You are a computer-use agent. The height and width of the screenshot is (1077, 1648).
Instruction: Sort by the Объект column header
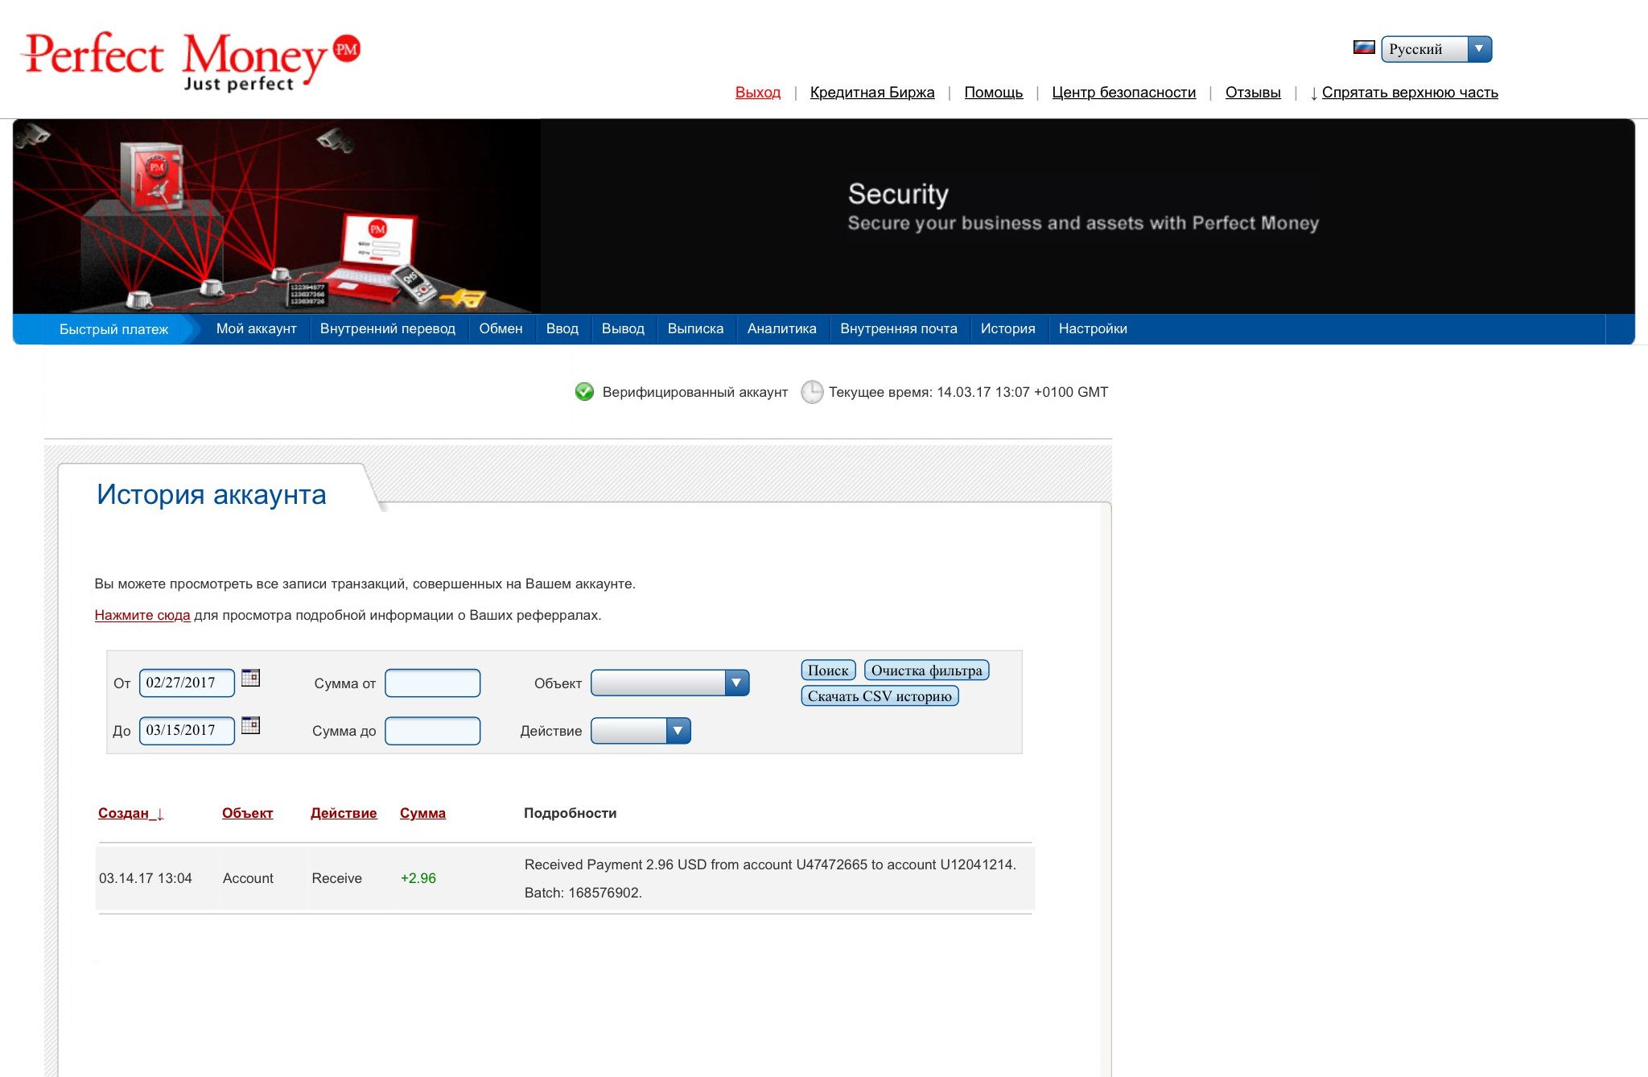pos(248,813)
